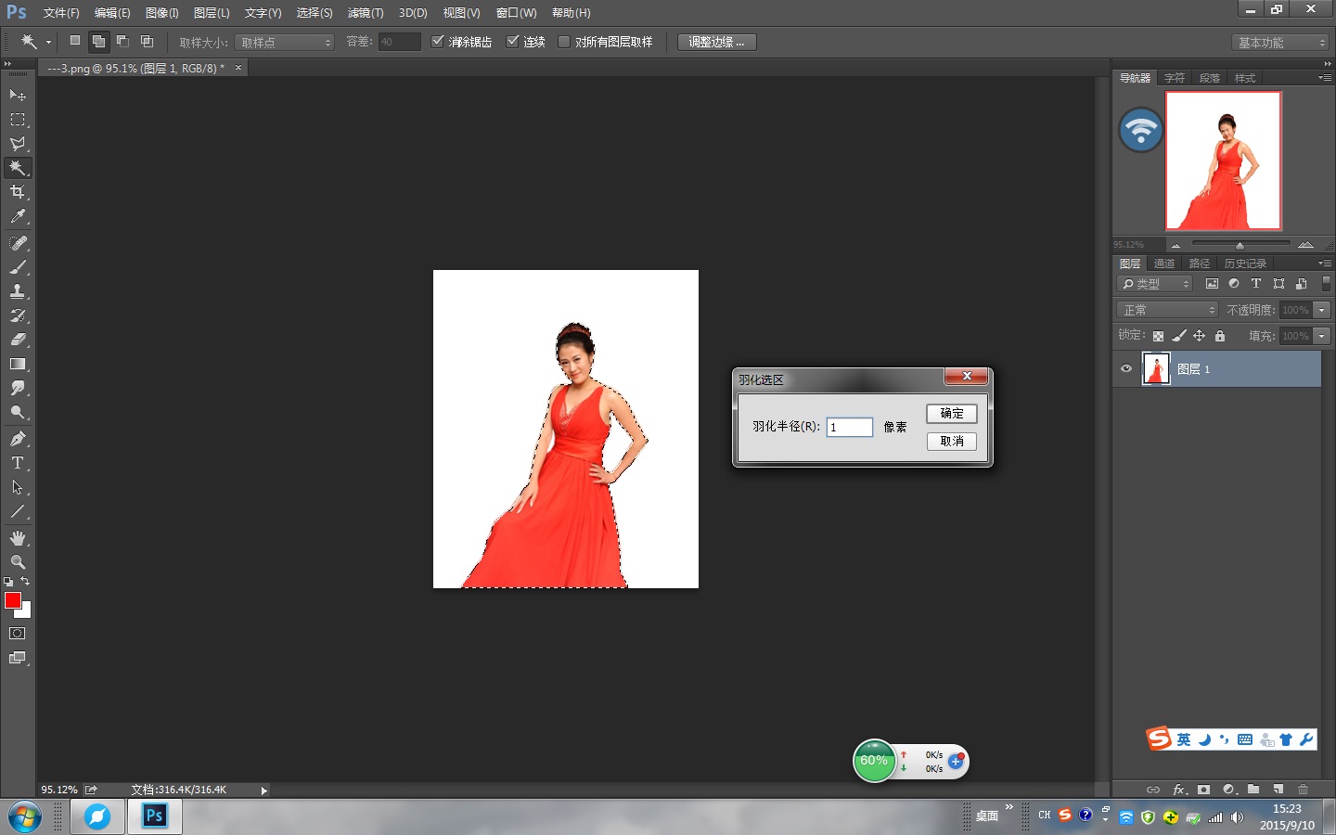Open status bar info arrow
This screenshot has height=835, width=1336.
(x=264, y=790)
